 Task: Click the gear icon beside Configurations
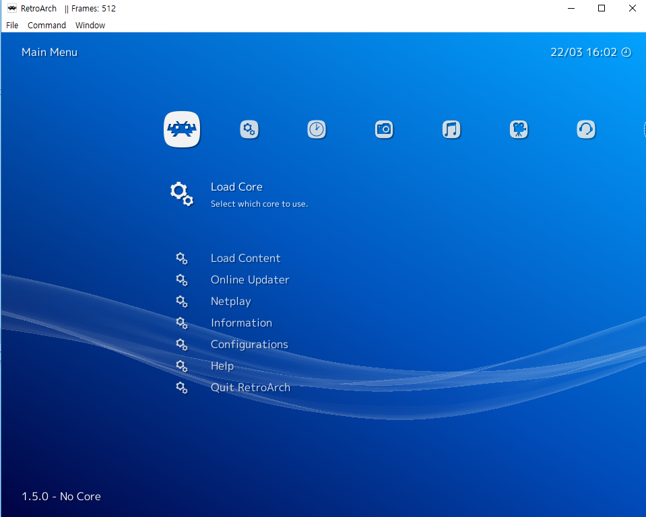182,345
